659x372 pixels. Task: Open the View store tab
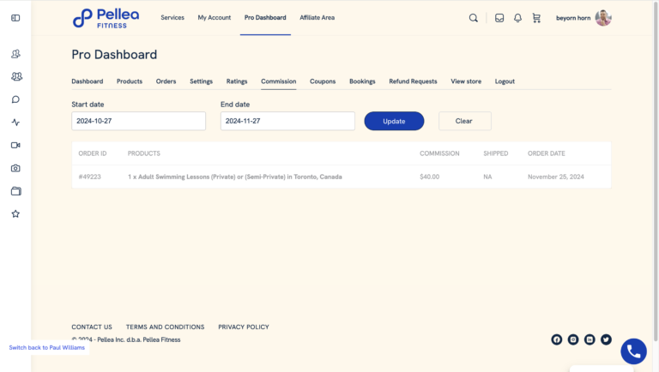pos(466,81)
